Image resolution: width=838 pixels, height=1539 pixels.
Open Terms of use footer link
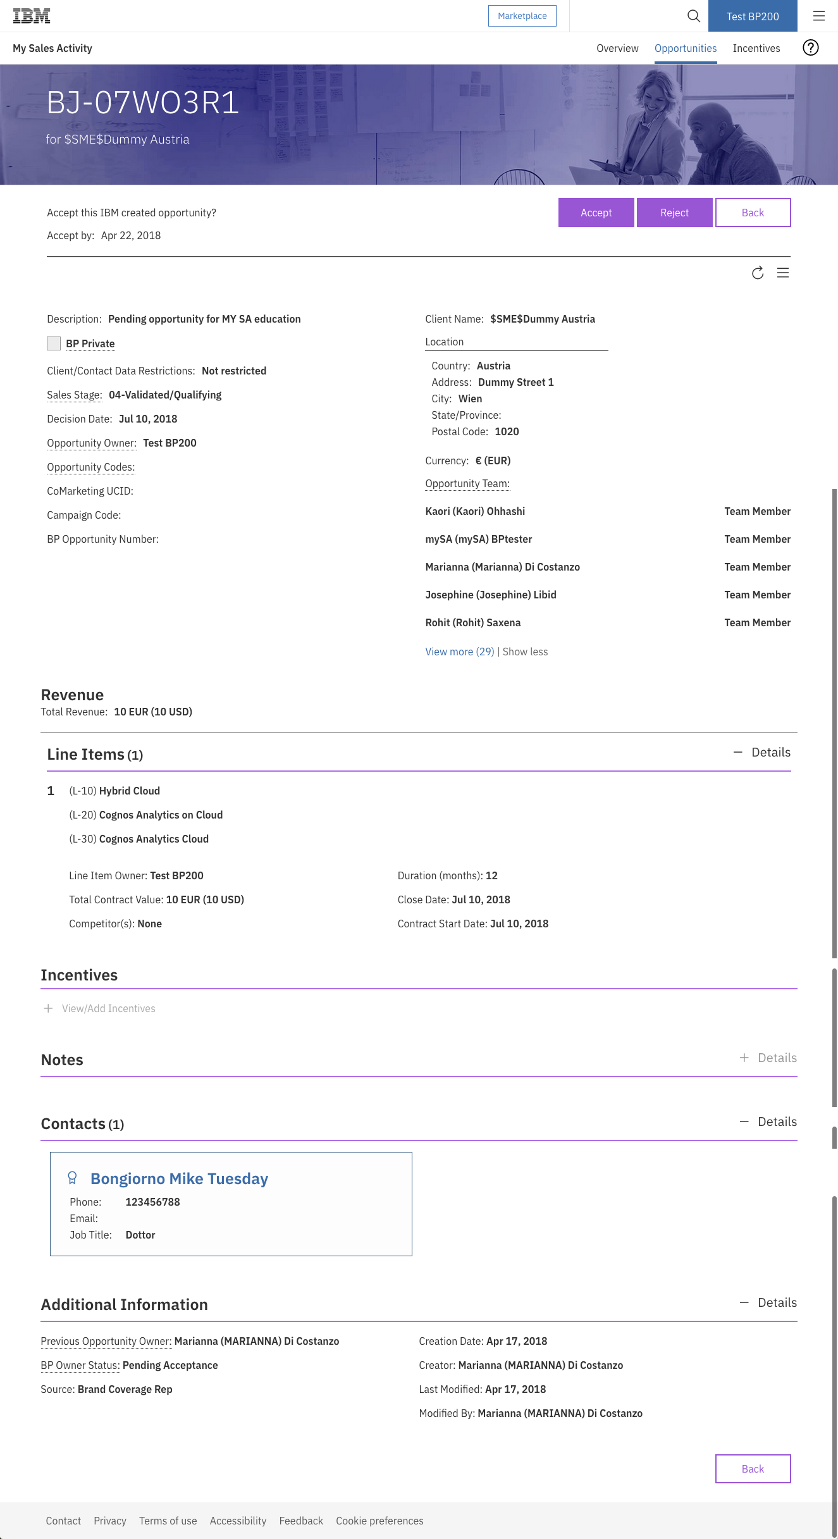click(x=168, y=1521)
